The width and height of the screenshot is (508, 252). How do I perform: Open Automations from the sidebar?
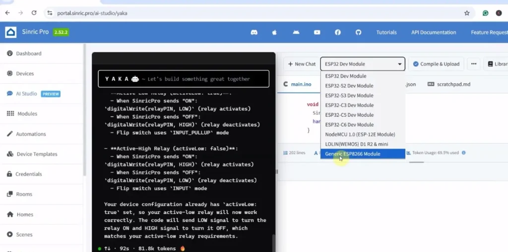coord(31,134)
